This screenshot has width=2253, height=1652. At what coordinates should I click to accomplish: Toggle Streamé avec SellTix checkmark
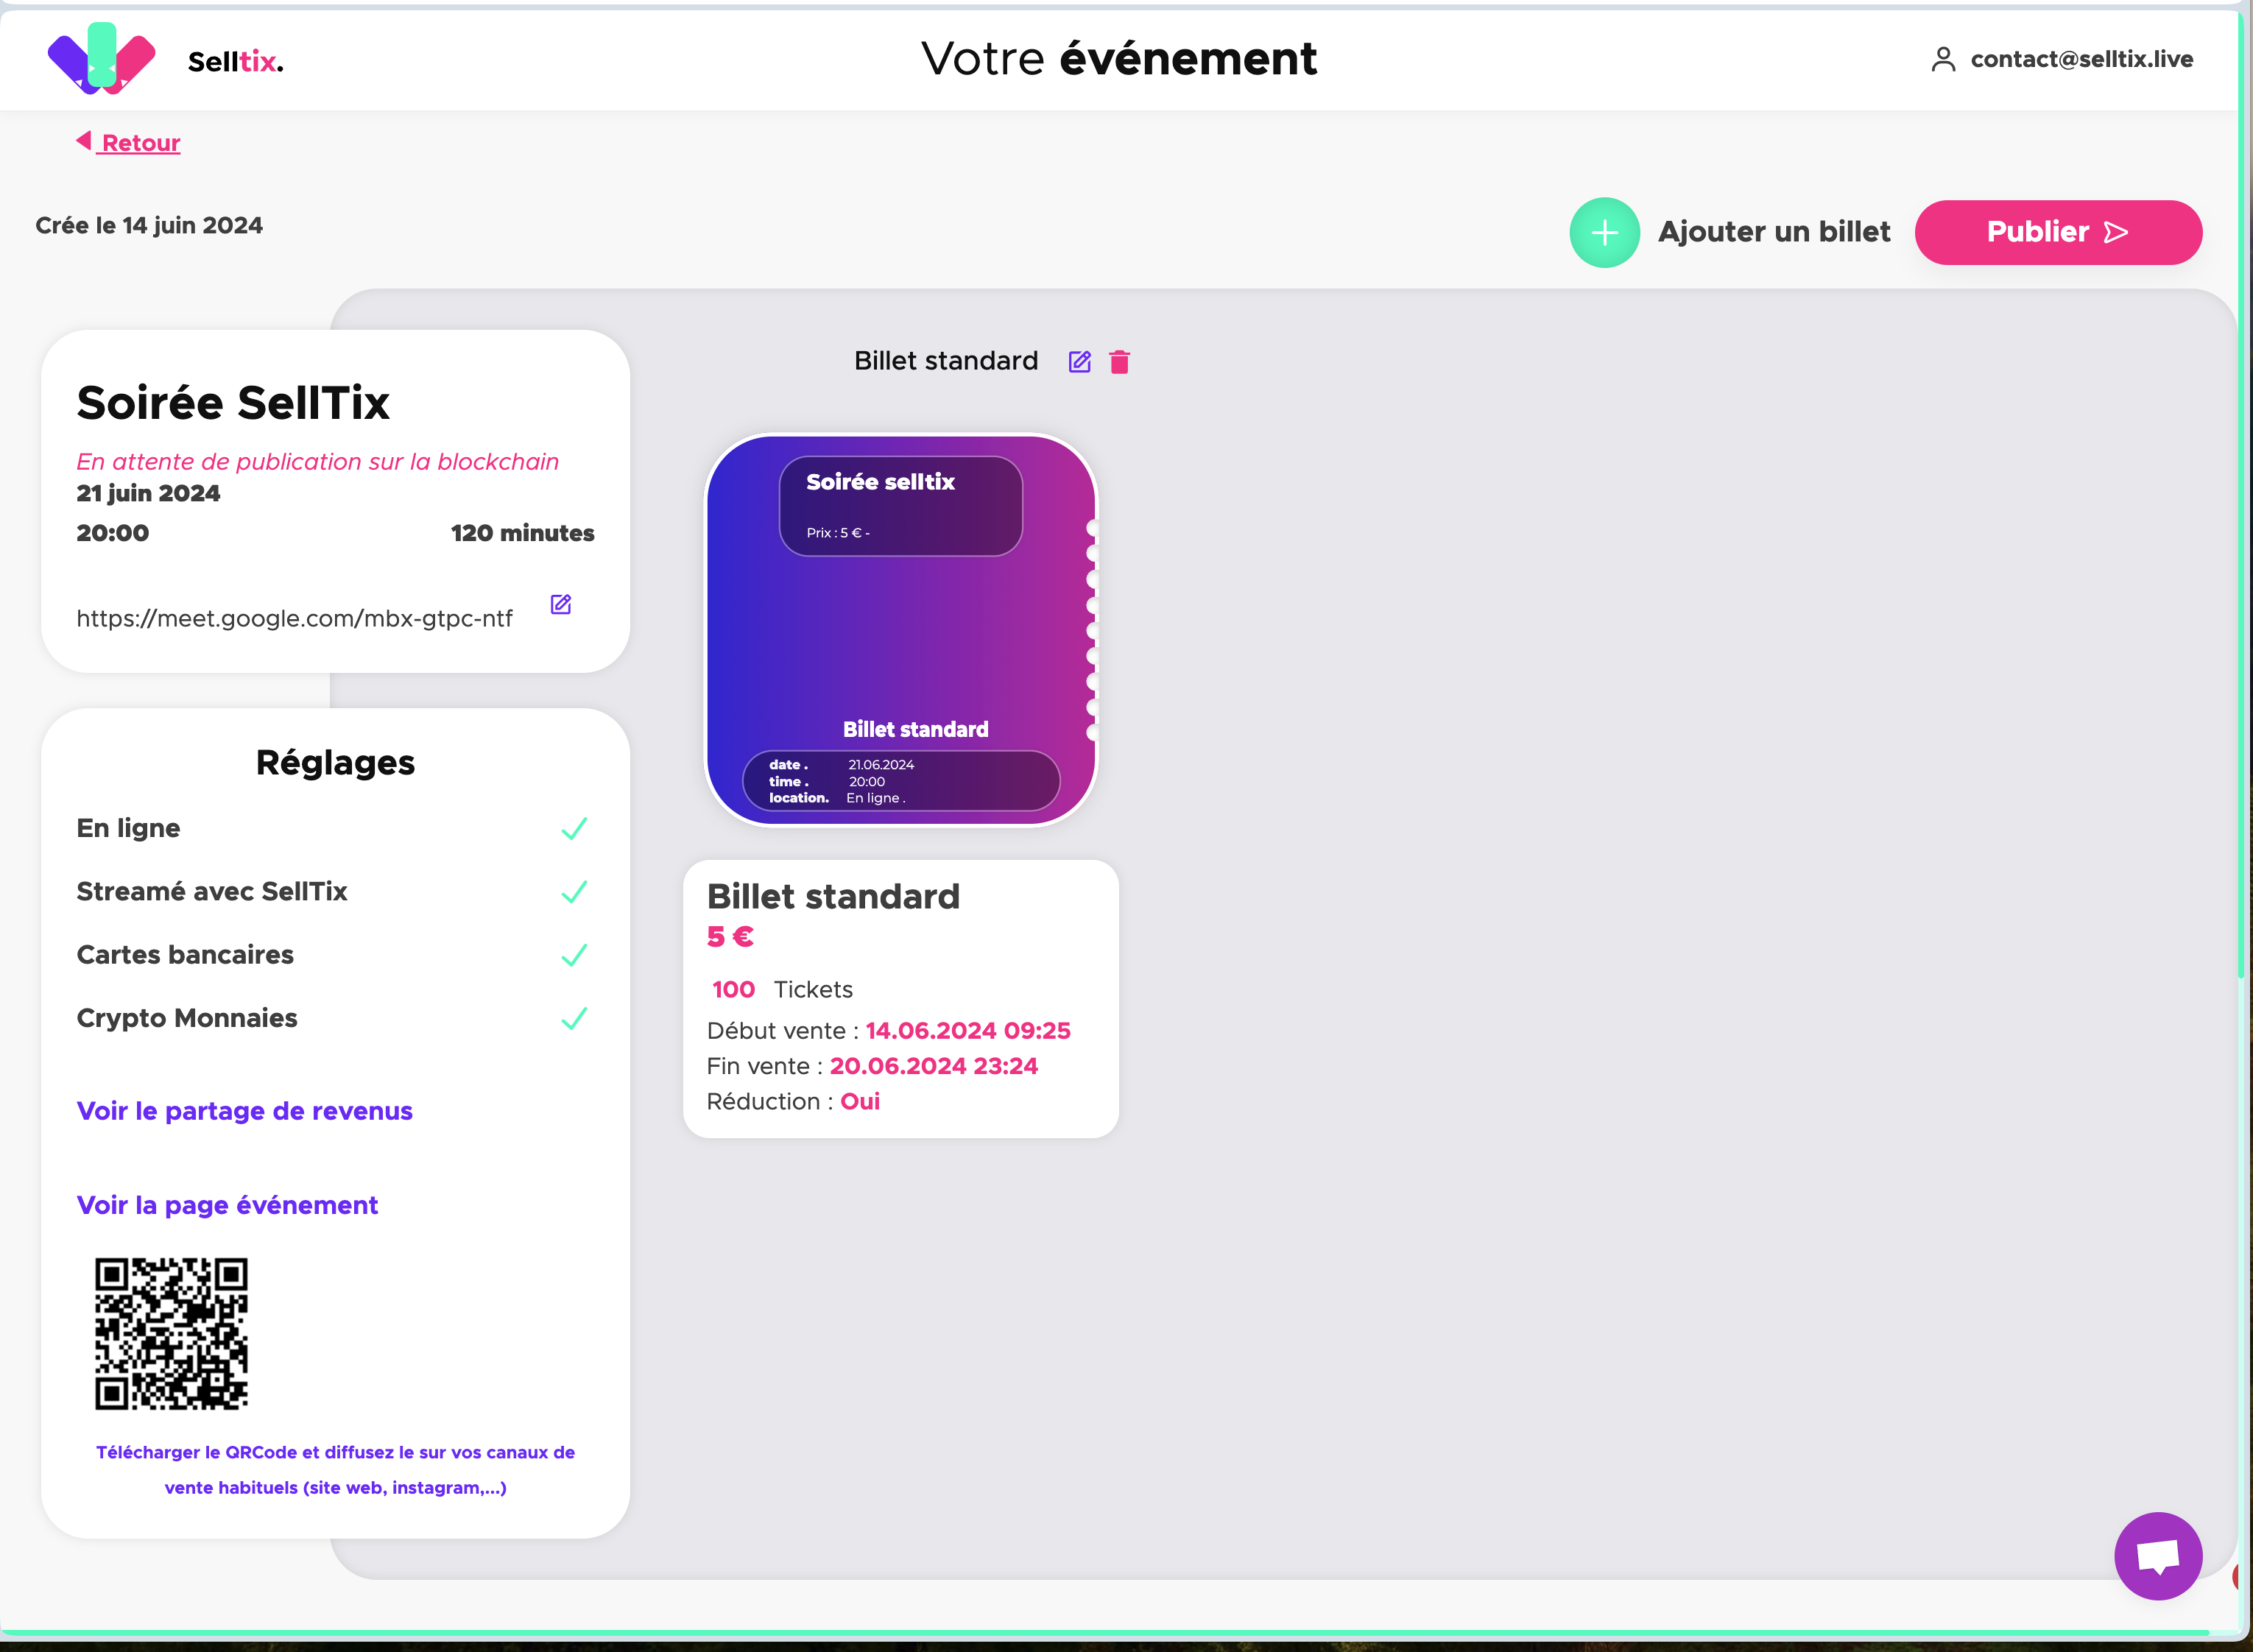tap(574, 892)
